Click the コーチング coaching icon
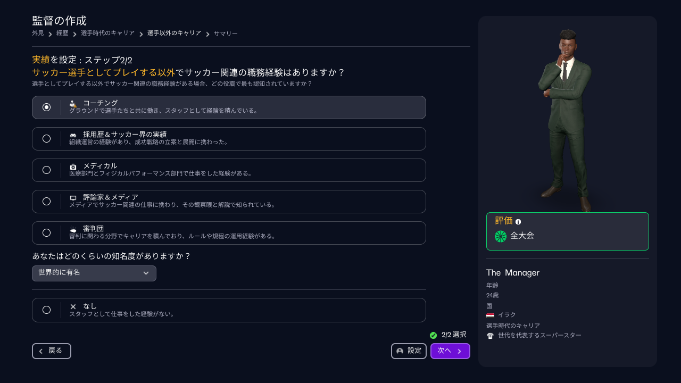The height and width of the screenshot is (383, 681). [x=72, y=104]
